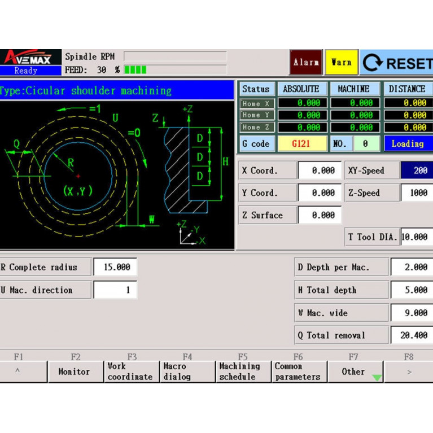Image resolution: width=433 pixels, height=433 pixels.
Task: Open Work coordinate page
Action: 132,371
